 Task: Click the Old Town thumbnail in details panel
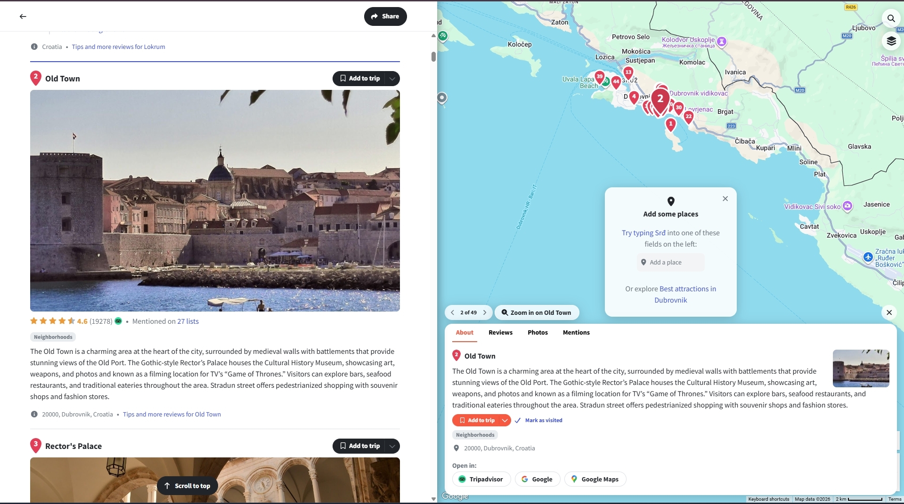(x=861, y=368)
